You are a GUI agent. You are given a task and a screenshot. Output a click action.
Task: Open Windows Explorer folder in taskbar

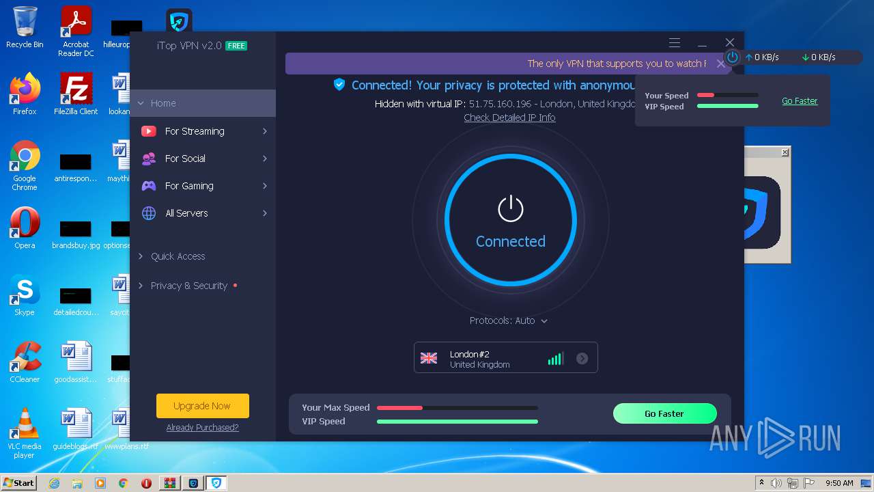coord(77,483)
